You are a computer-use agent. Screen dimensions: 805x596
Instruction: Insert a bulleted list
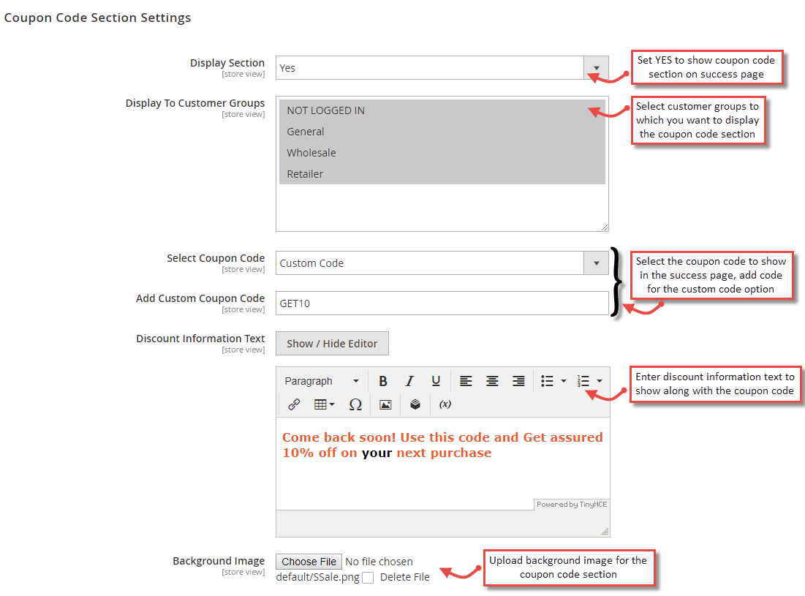coord(547,381)
